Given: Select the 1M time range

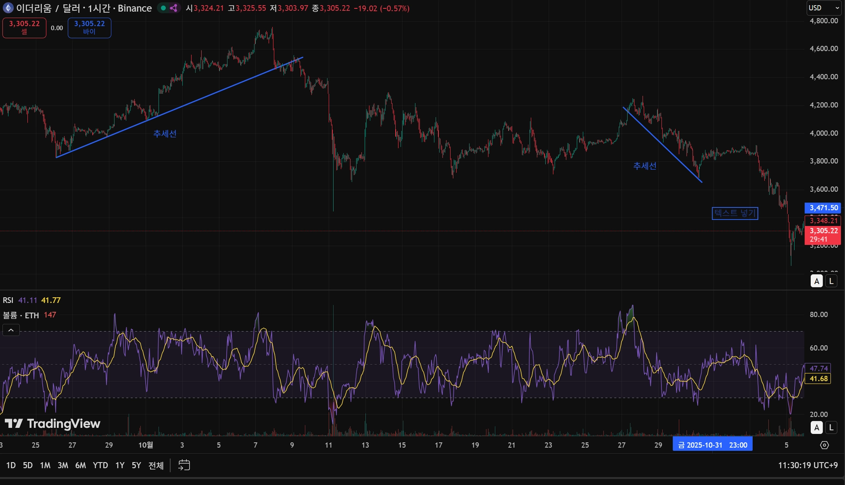Looking at the screenshot, I should pos(45,465).
